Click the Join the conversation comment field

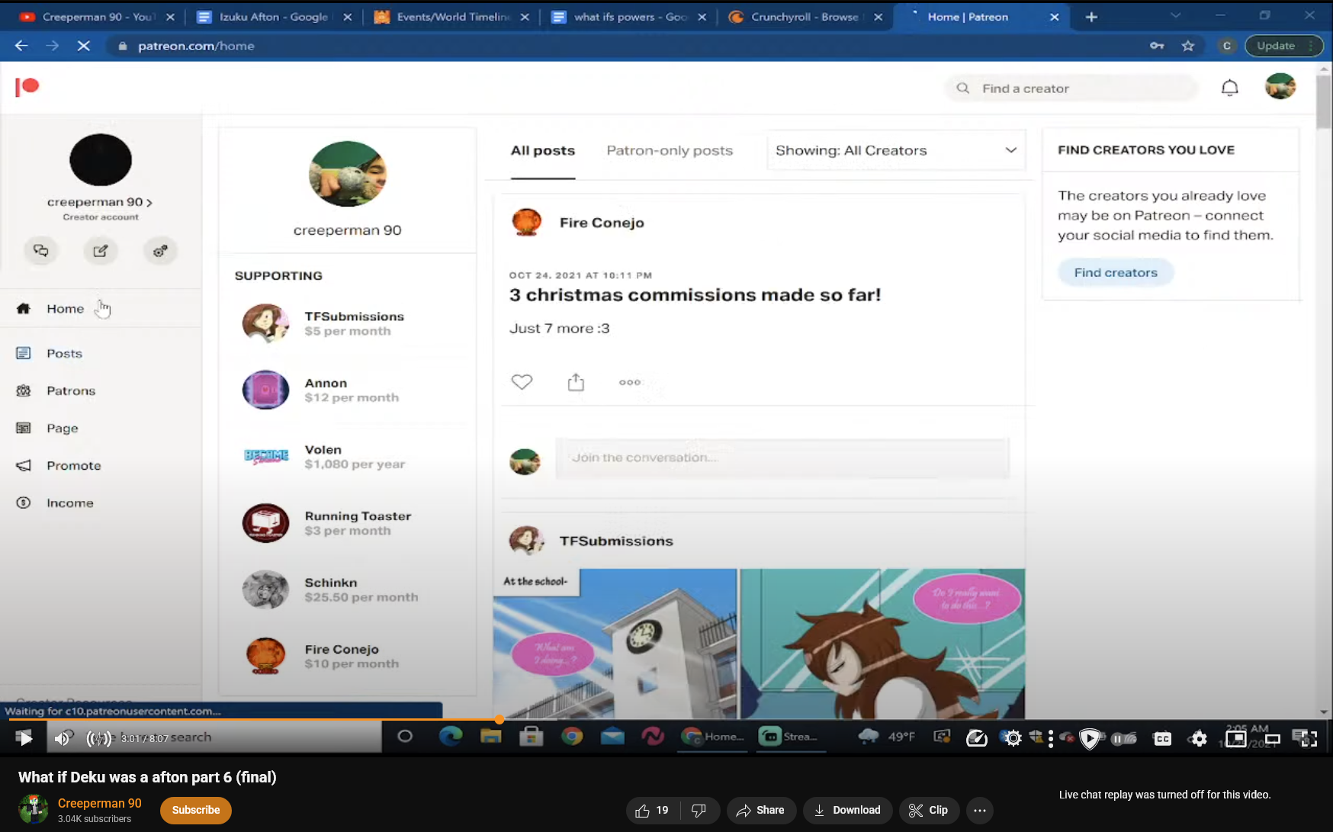pos(782,458)
